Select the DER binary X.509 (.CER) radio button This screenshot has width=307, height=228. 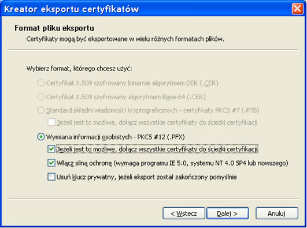40,83
